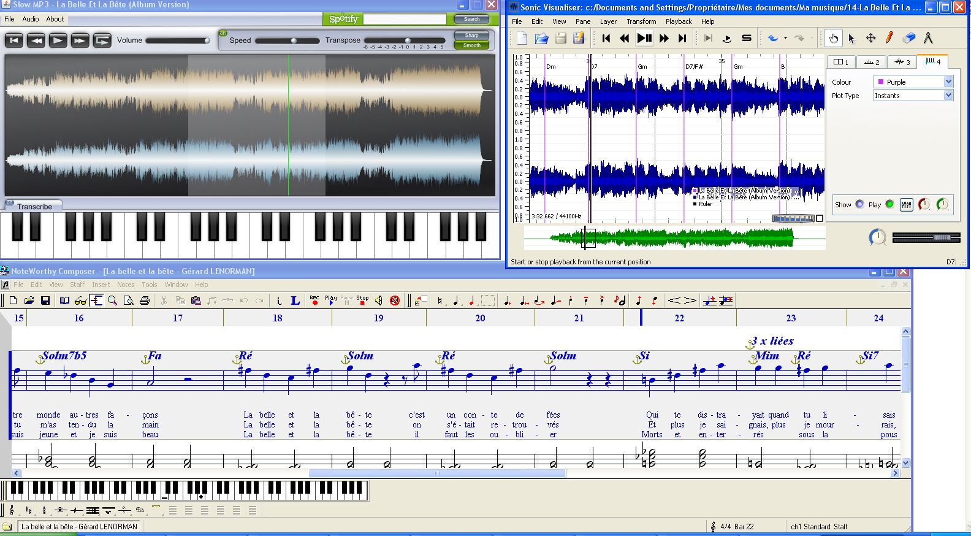971x536 pixels.
Task: Toggle Solo playback mode in Sonic Visualiser
Action: tap(747, 39)
